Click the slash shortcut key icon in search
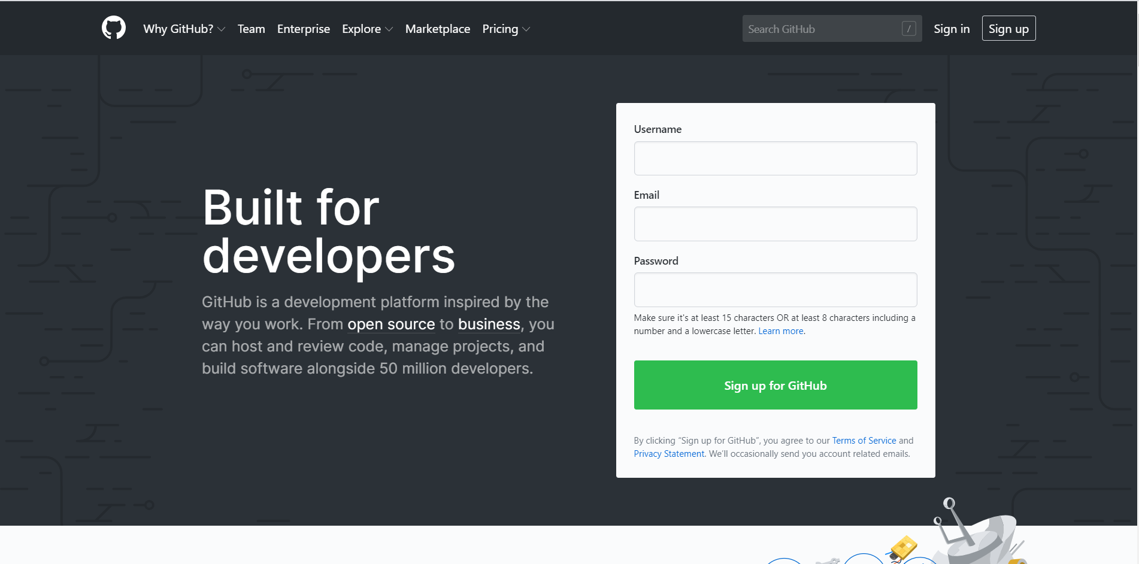 [x=908, y=29]
